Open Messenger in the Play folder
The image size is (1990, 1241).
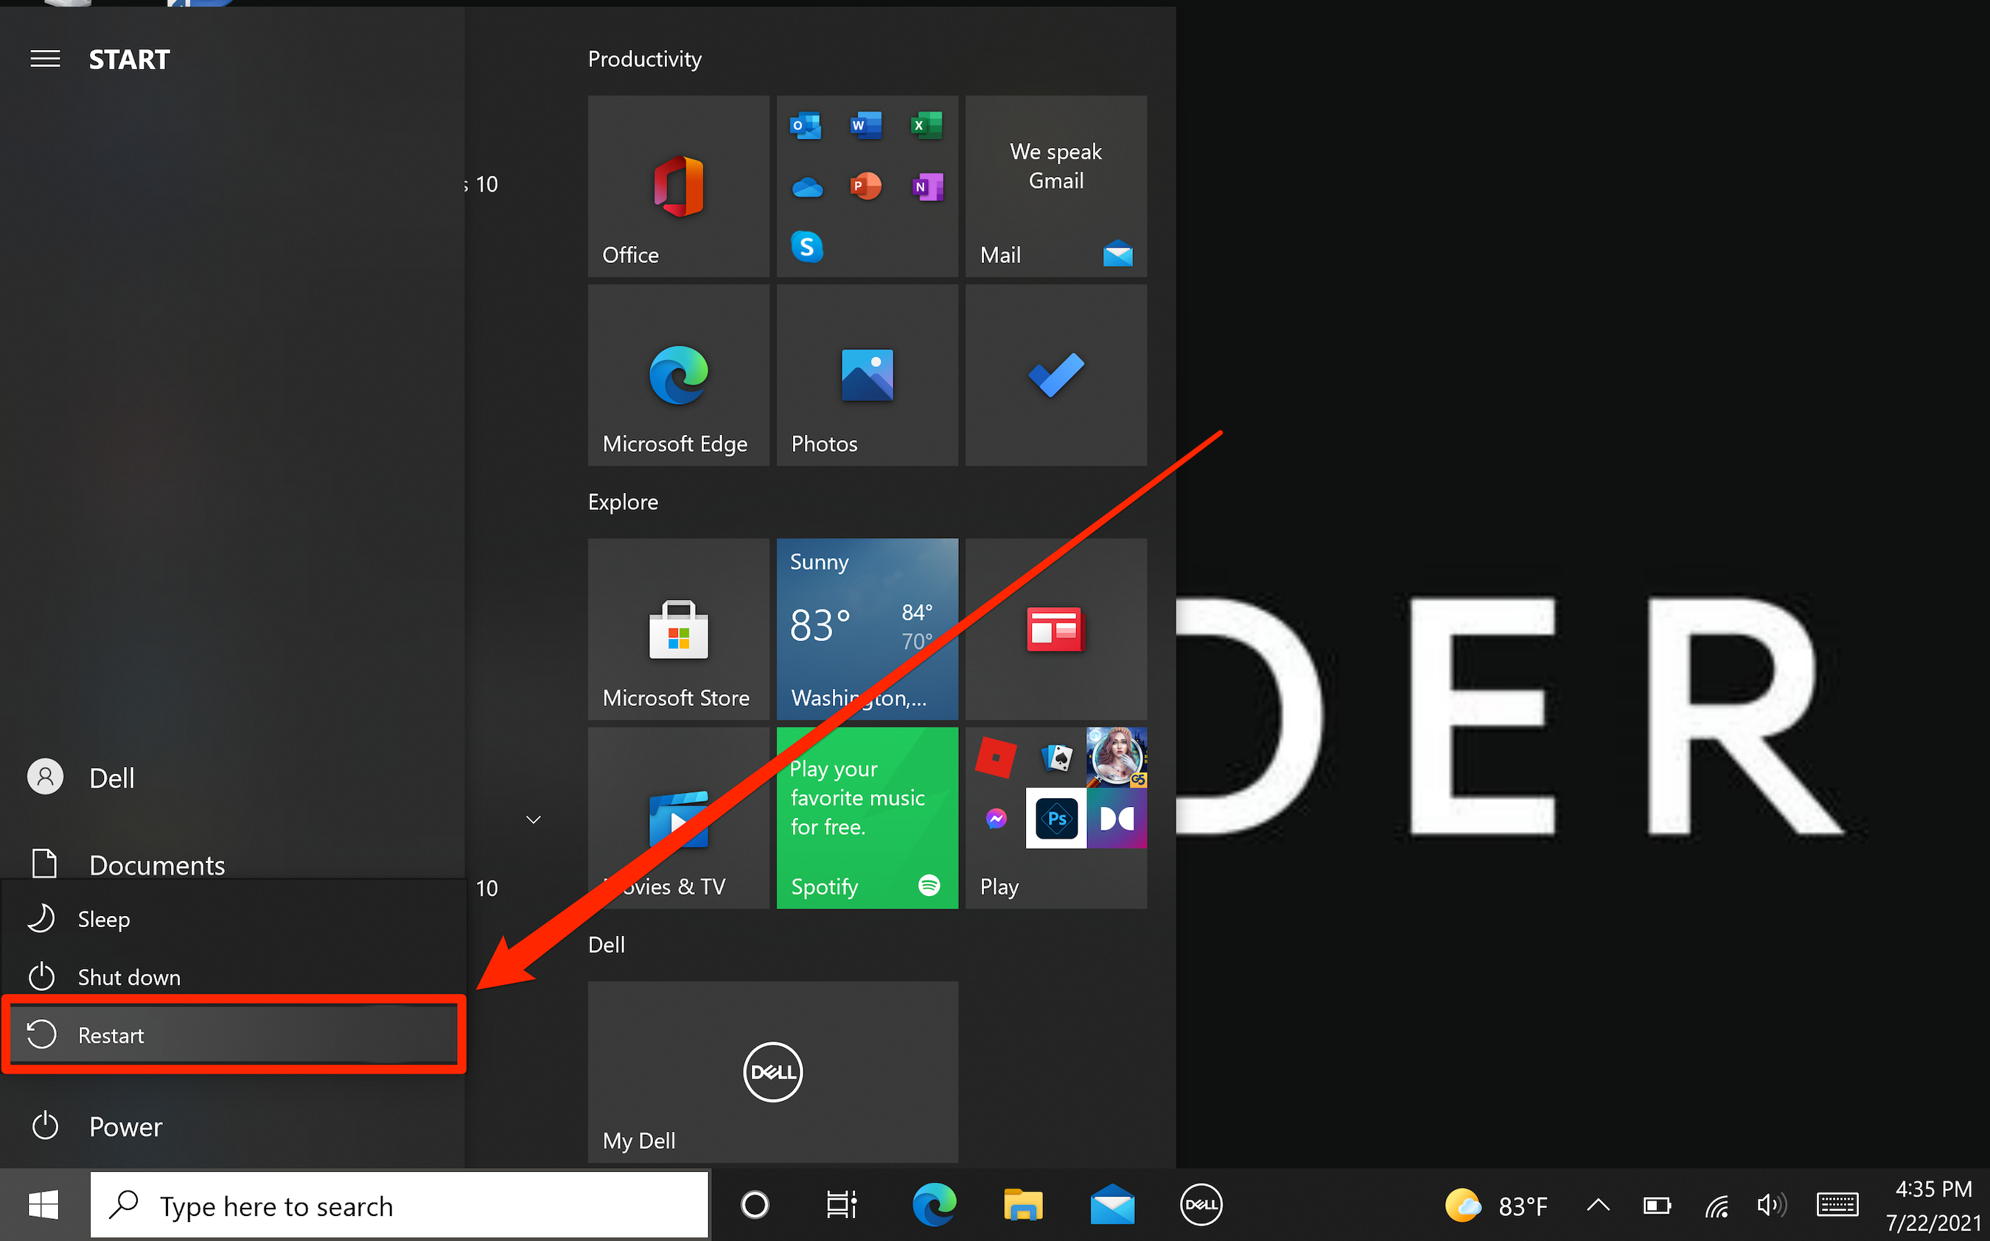point(996,818)
